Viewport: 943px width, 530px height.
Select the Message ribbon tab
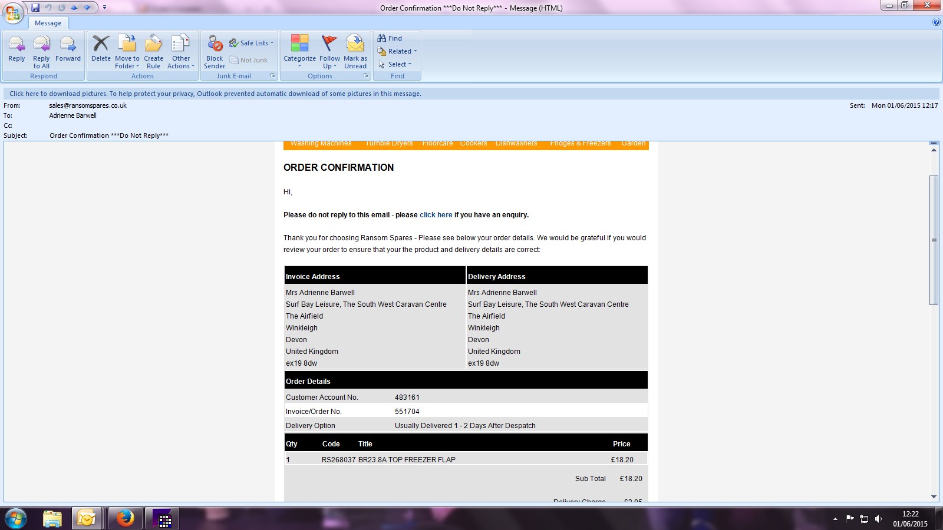(x=48, y=23)
